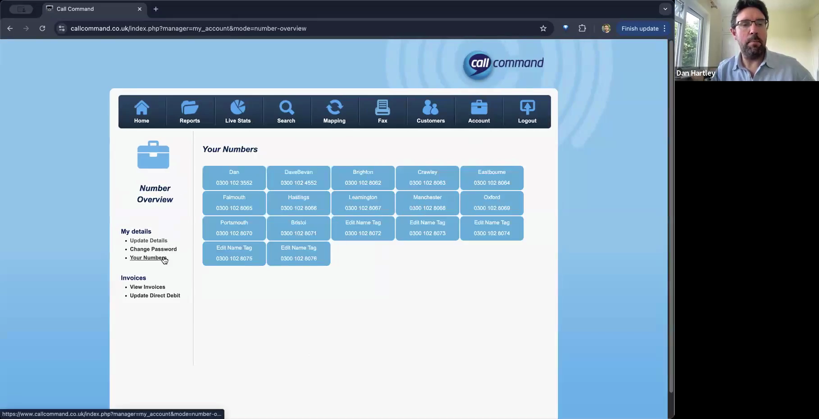The image size is (819, 419).
Task: Click the Call Command logo
Action: point(503,65)
